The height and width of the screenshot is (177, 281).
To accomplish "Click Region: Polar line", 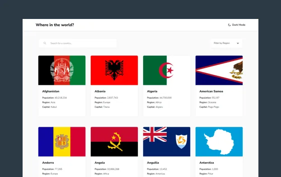I will coord(206,174).
